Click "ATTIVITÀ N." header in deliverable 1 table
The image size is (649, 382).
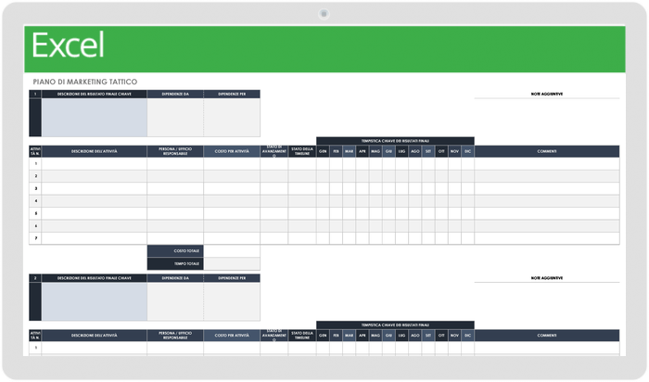(x=35, y=151)
